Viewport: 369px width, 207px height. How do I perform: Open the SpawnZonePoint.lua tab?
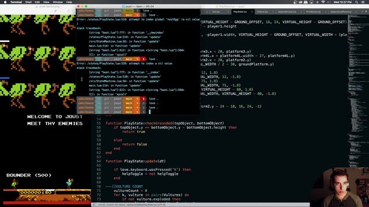[341, 11]
